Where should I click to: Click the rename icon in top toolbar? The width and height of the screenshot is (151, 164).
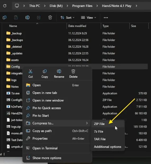pyautogui.click(x=28, y=17)
